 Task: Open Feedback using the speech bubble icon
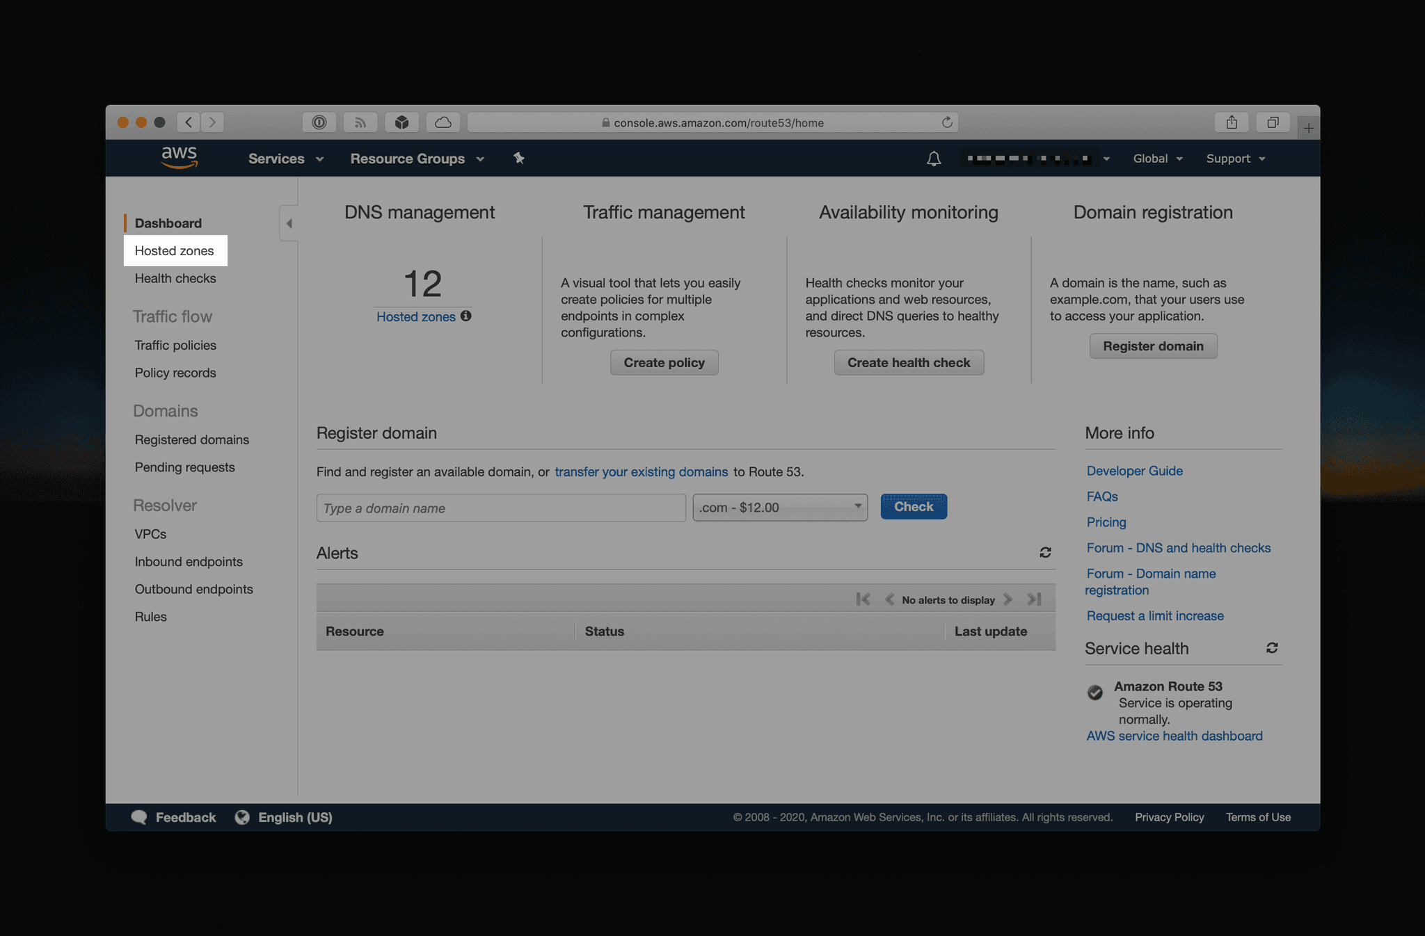point(139,817)
